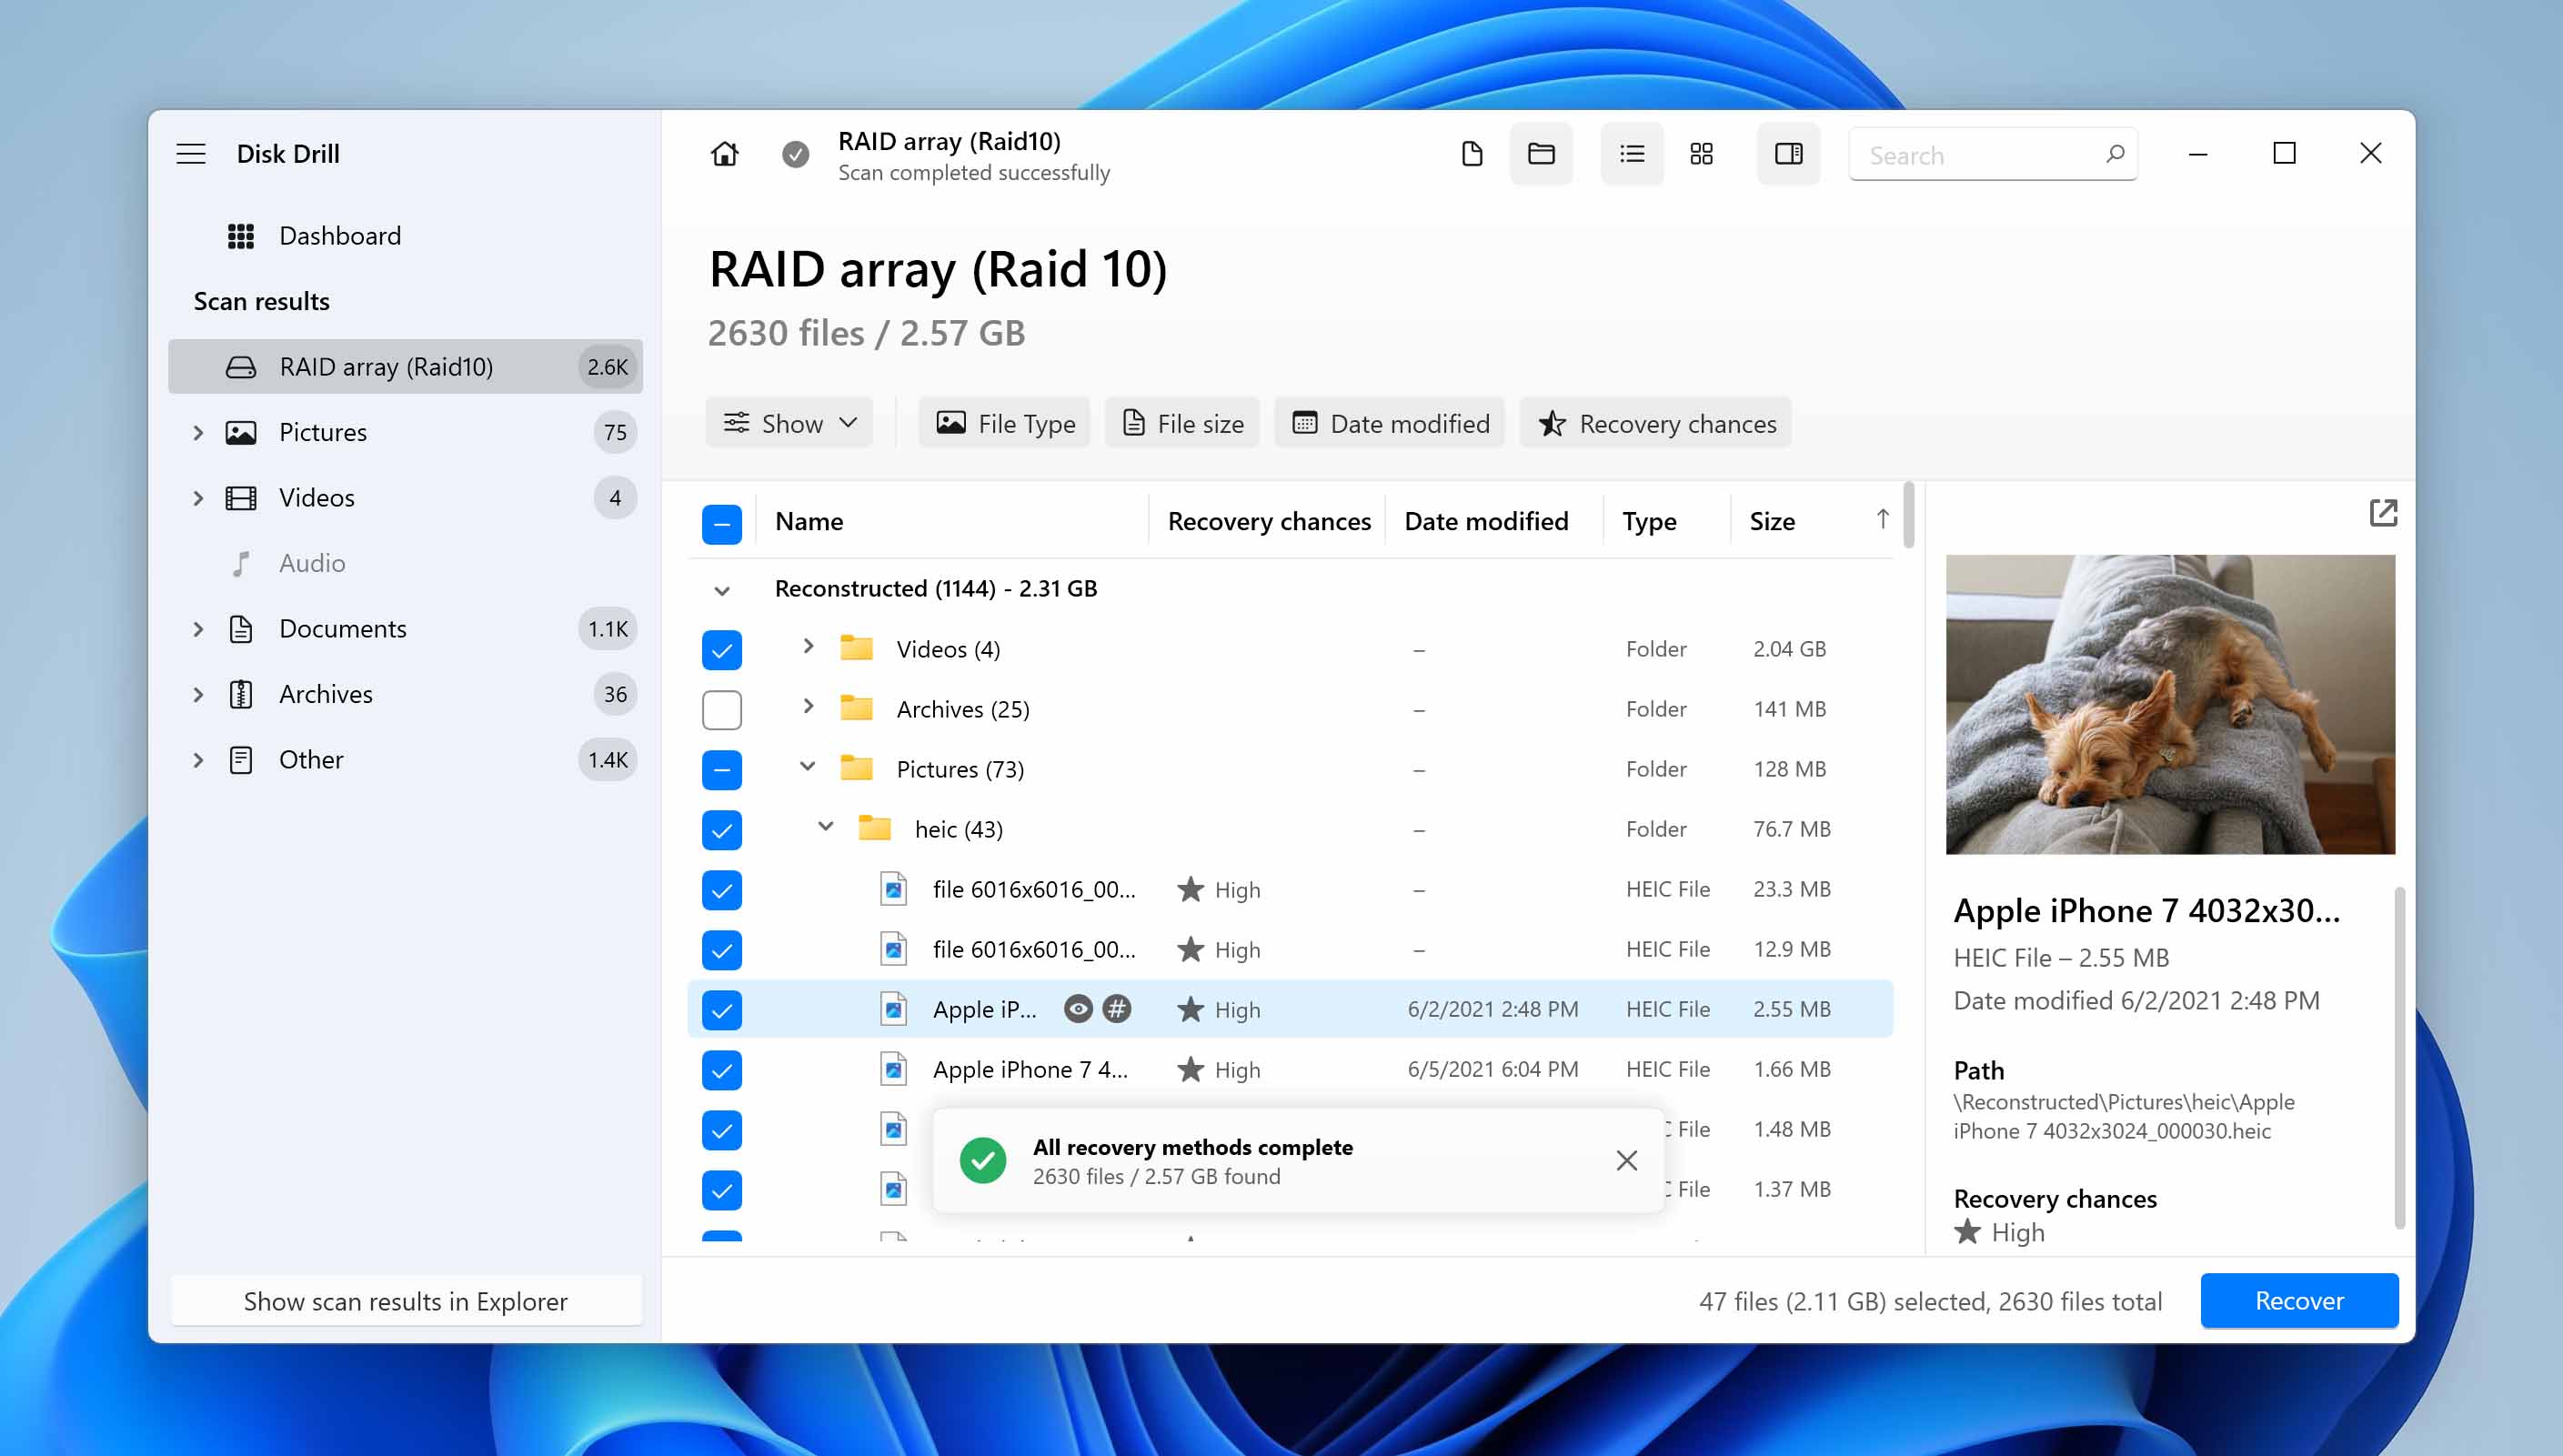This screenshot has width=2563, height=1456.
Task: Uncheck the Videos (4) folder checkbox
Action: (x=721, y=650)
